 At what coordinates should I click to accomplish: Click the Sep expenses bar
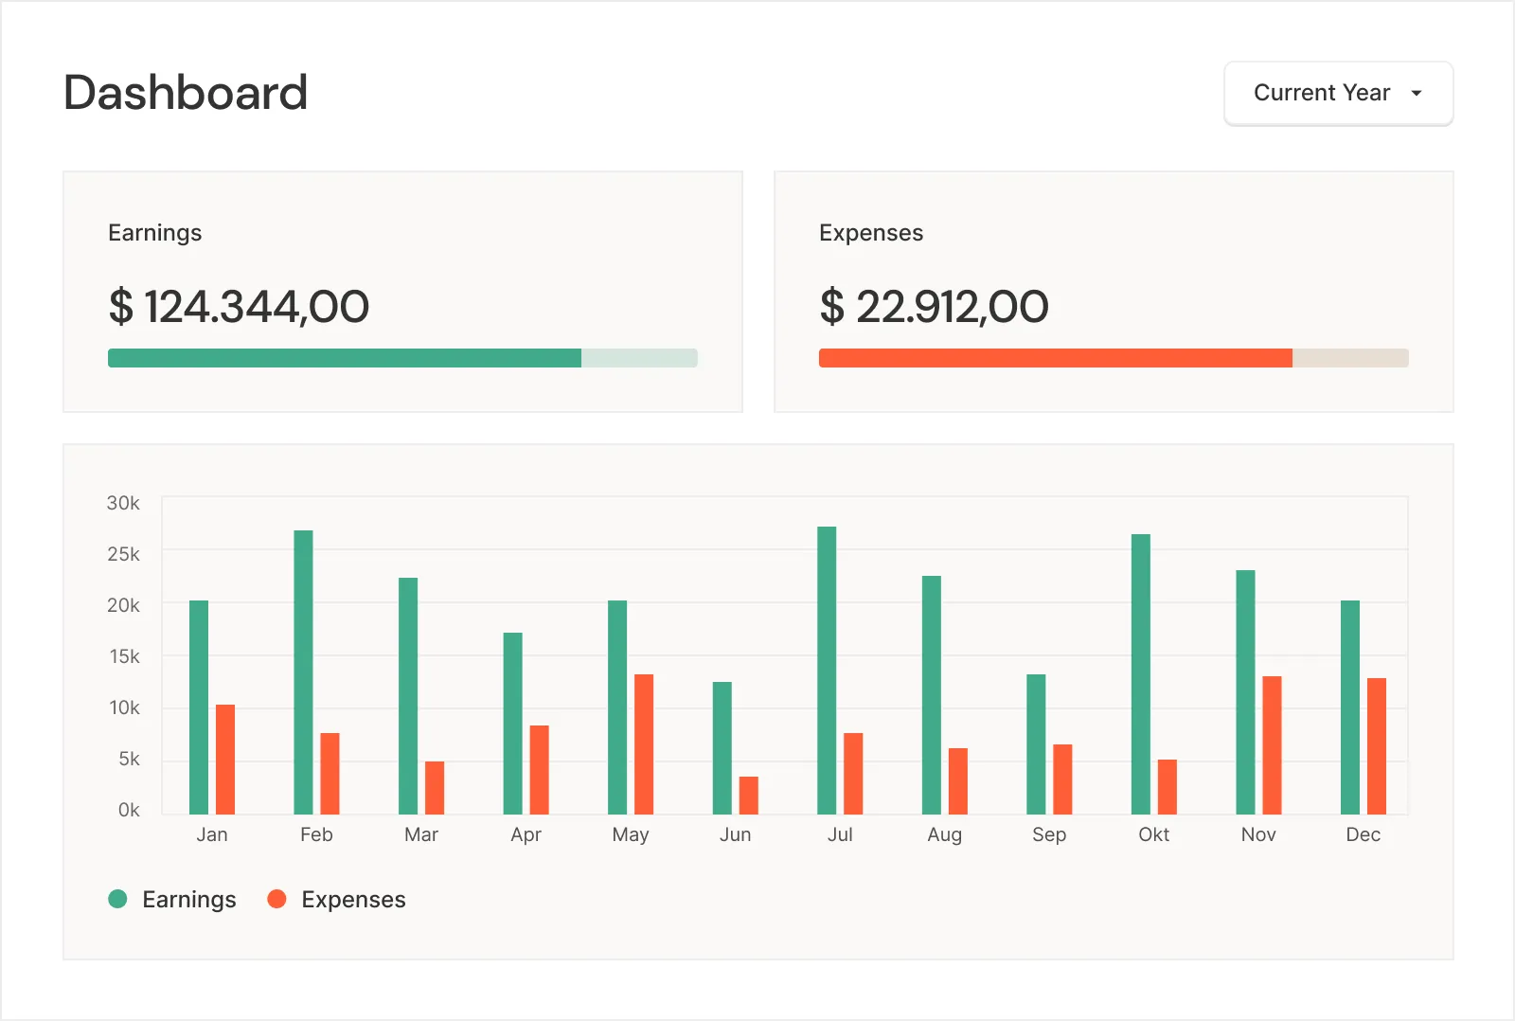(1062, 779)
